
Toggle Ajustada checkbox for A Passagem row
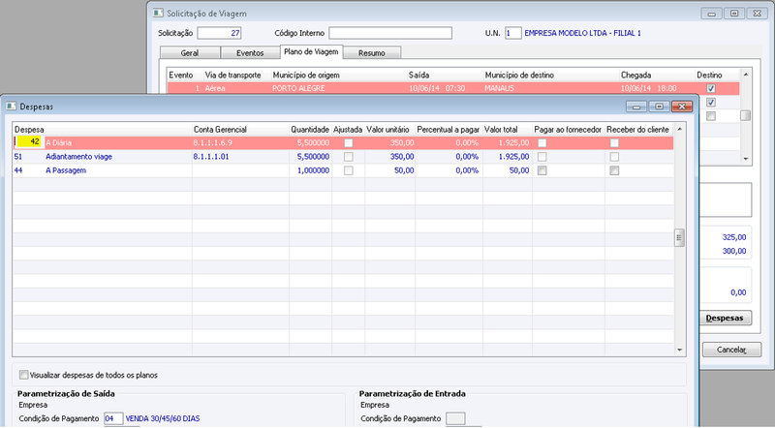(x=349, y=170)
